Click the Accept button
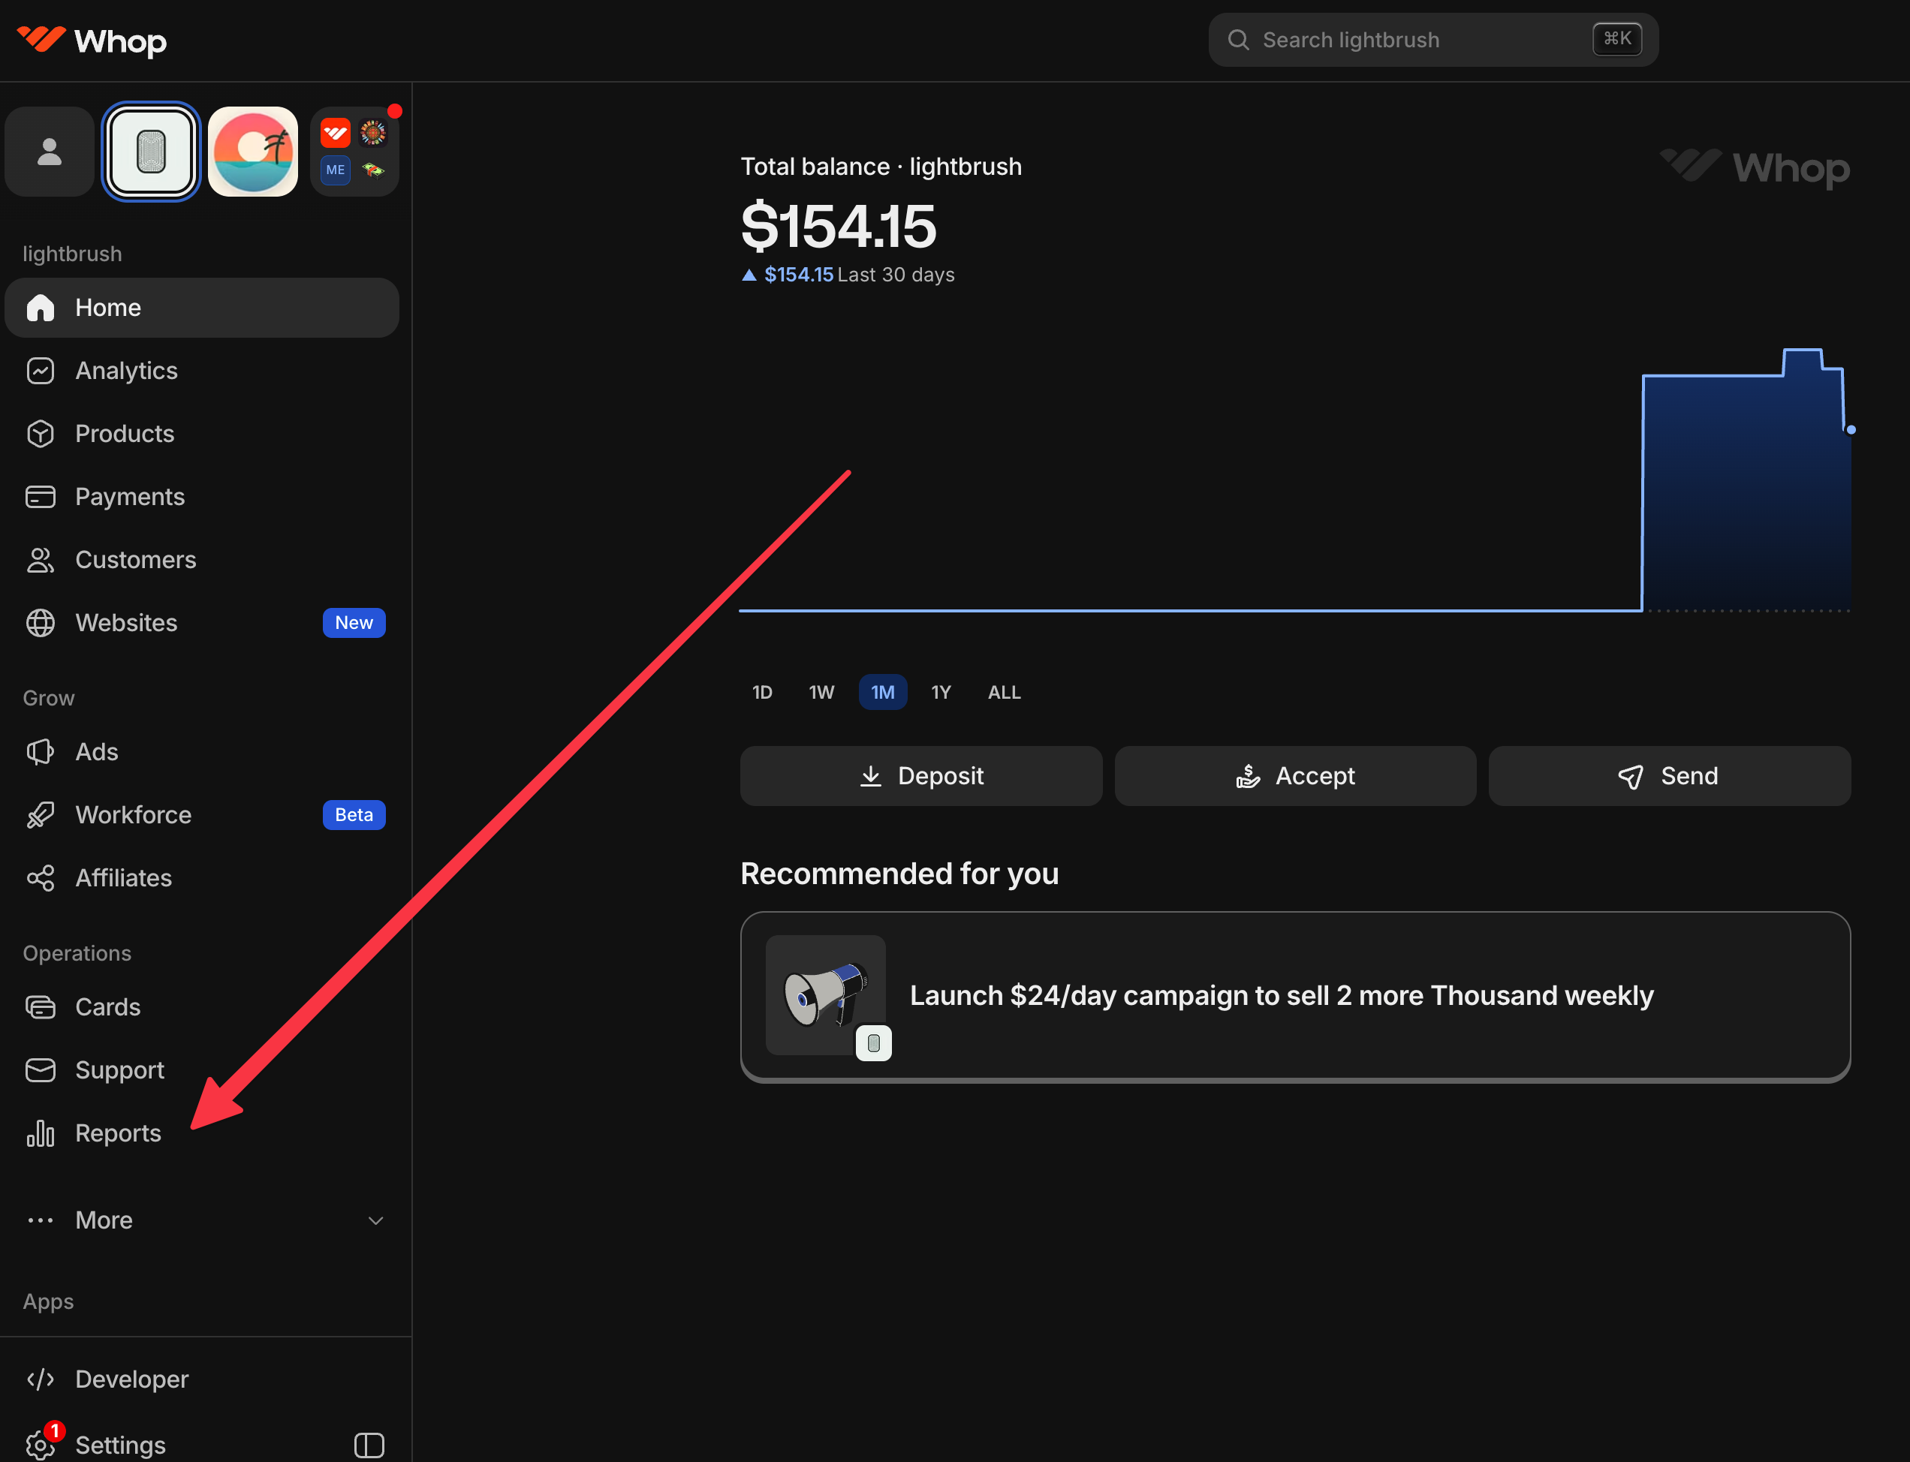 [x=1295, y=776]
